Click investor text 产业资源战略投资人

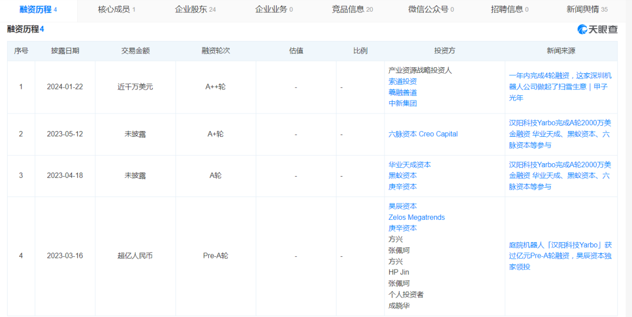pyautogui.click(x=420, y=71)
